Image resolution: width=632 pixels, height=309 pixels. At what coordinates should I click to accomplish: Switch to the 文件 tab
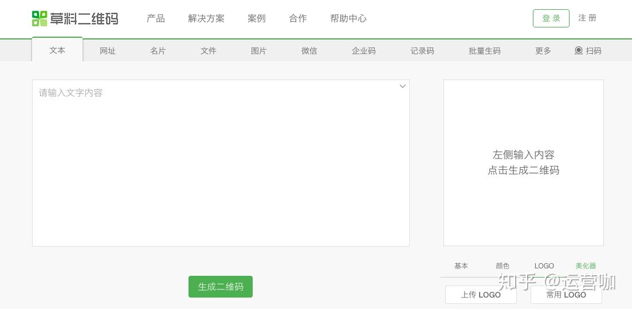click(x=209, y=51)
